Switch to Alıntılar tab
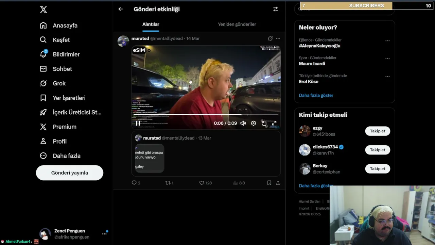435x245 pixels. click(151, 24)
